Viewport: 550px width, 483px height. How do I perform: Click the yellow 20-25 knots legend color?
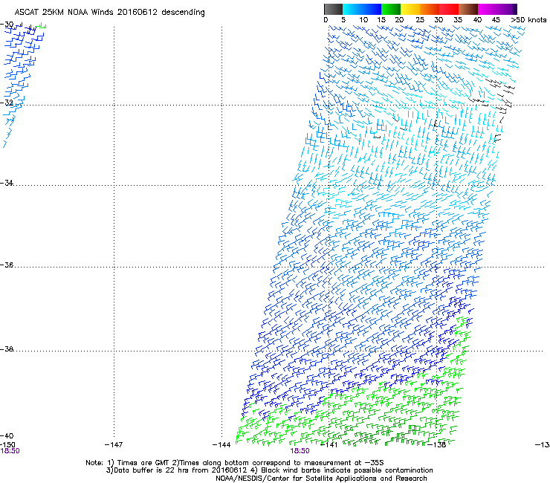(410, 9)
